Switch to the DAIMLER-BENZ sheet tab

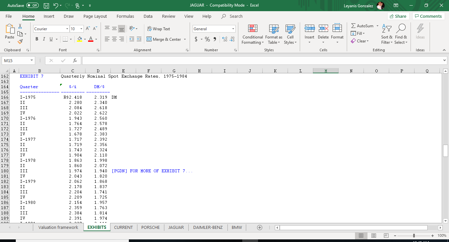click(208, 227)
